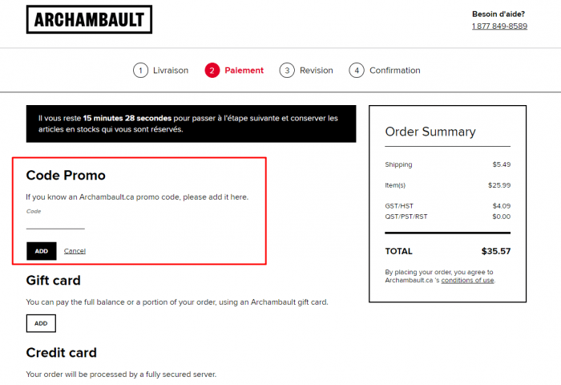The height and width of the screenshot is (385, 561).
Task: Go to the Livraison step label
Action: [x=170, y=71]
